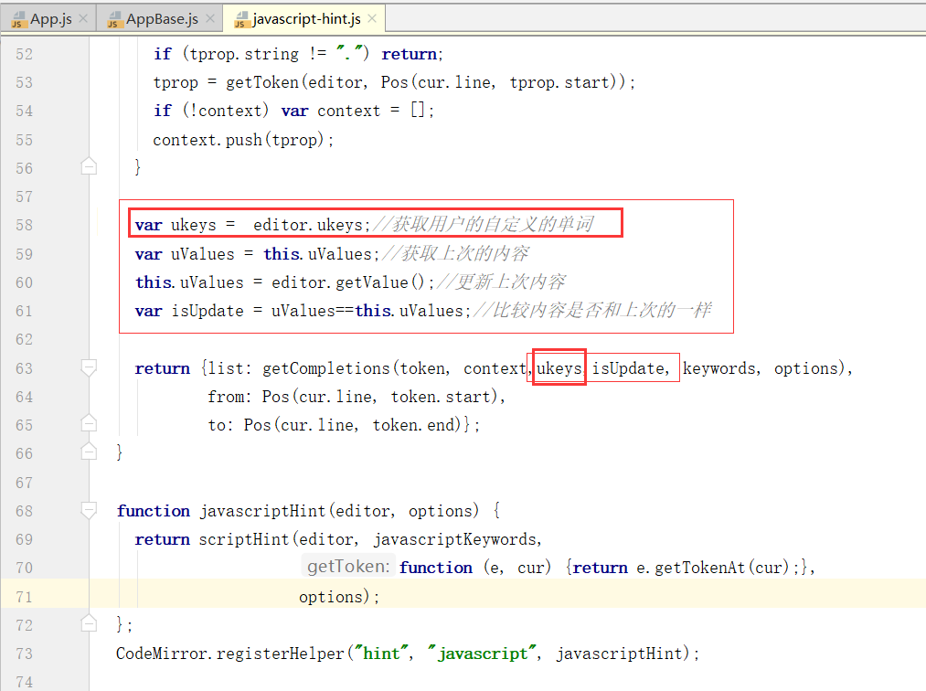This screenshot has height=691, width=926.
Task: Click 'tprop.string' on line 52
Action: 244,54
